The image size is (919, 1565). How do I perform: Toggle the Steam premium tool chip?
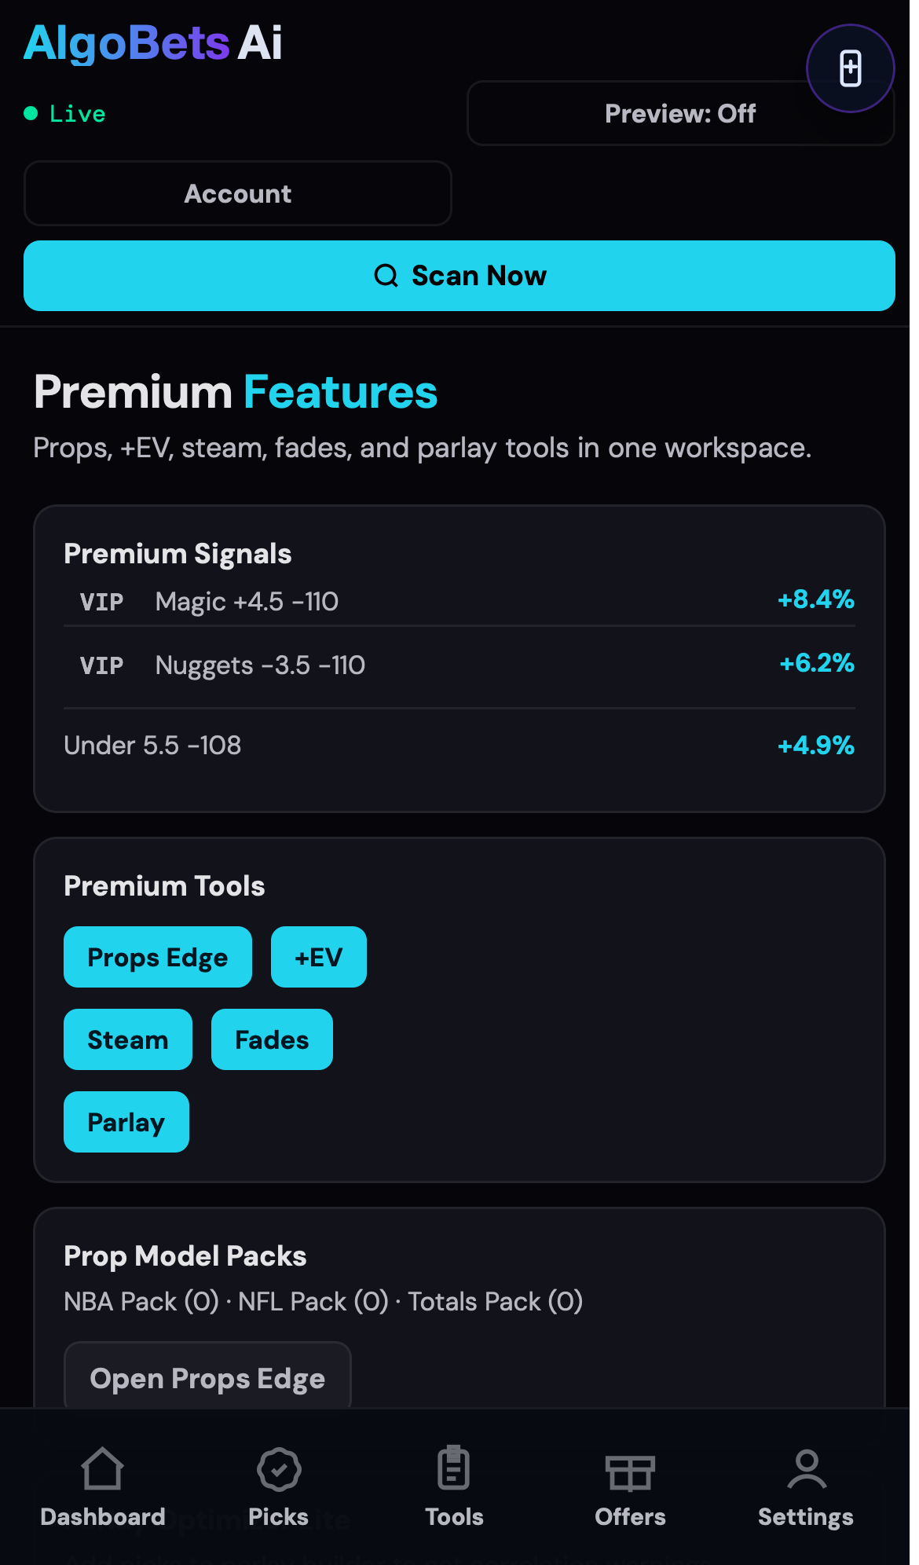pos(127,1039)
